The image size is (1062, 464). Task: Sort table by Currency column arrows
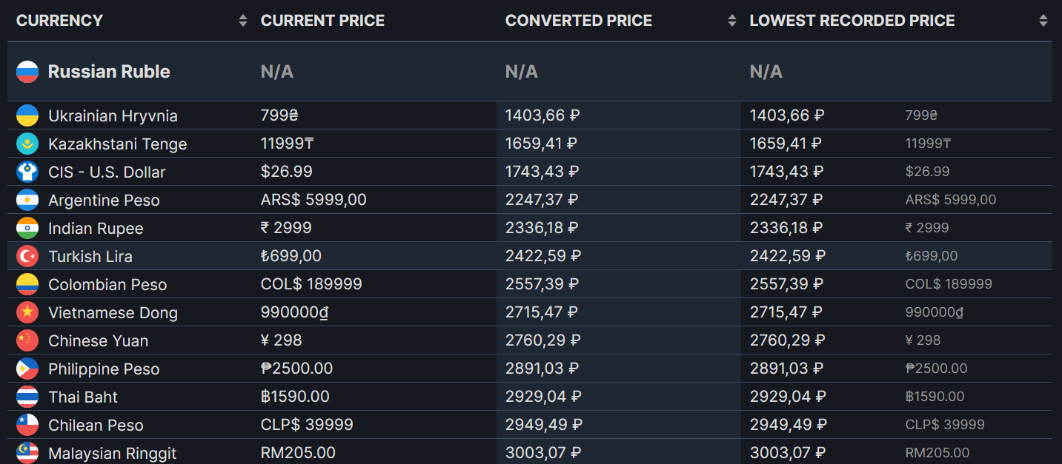243,21
